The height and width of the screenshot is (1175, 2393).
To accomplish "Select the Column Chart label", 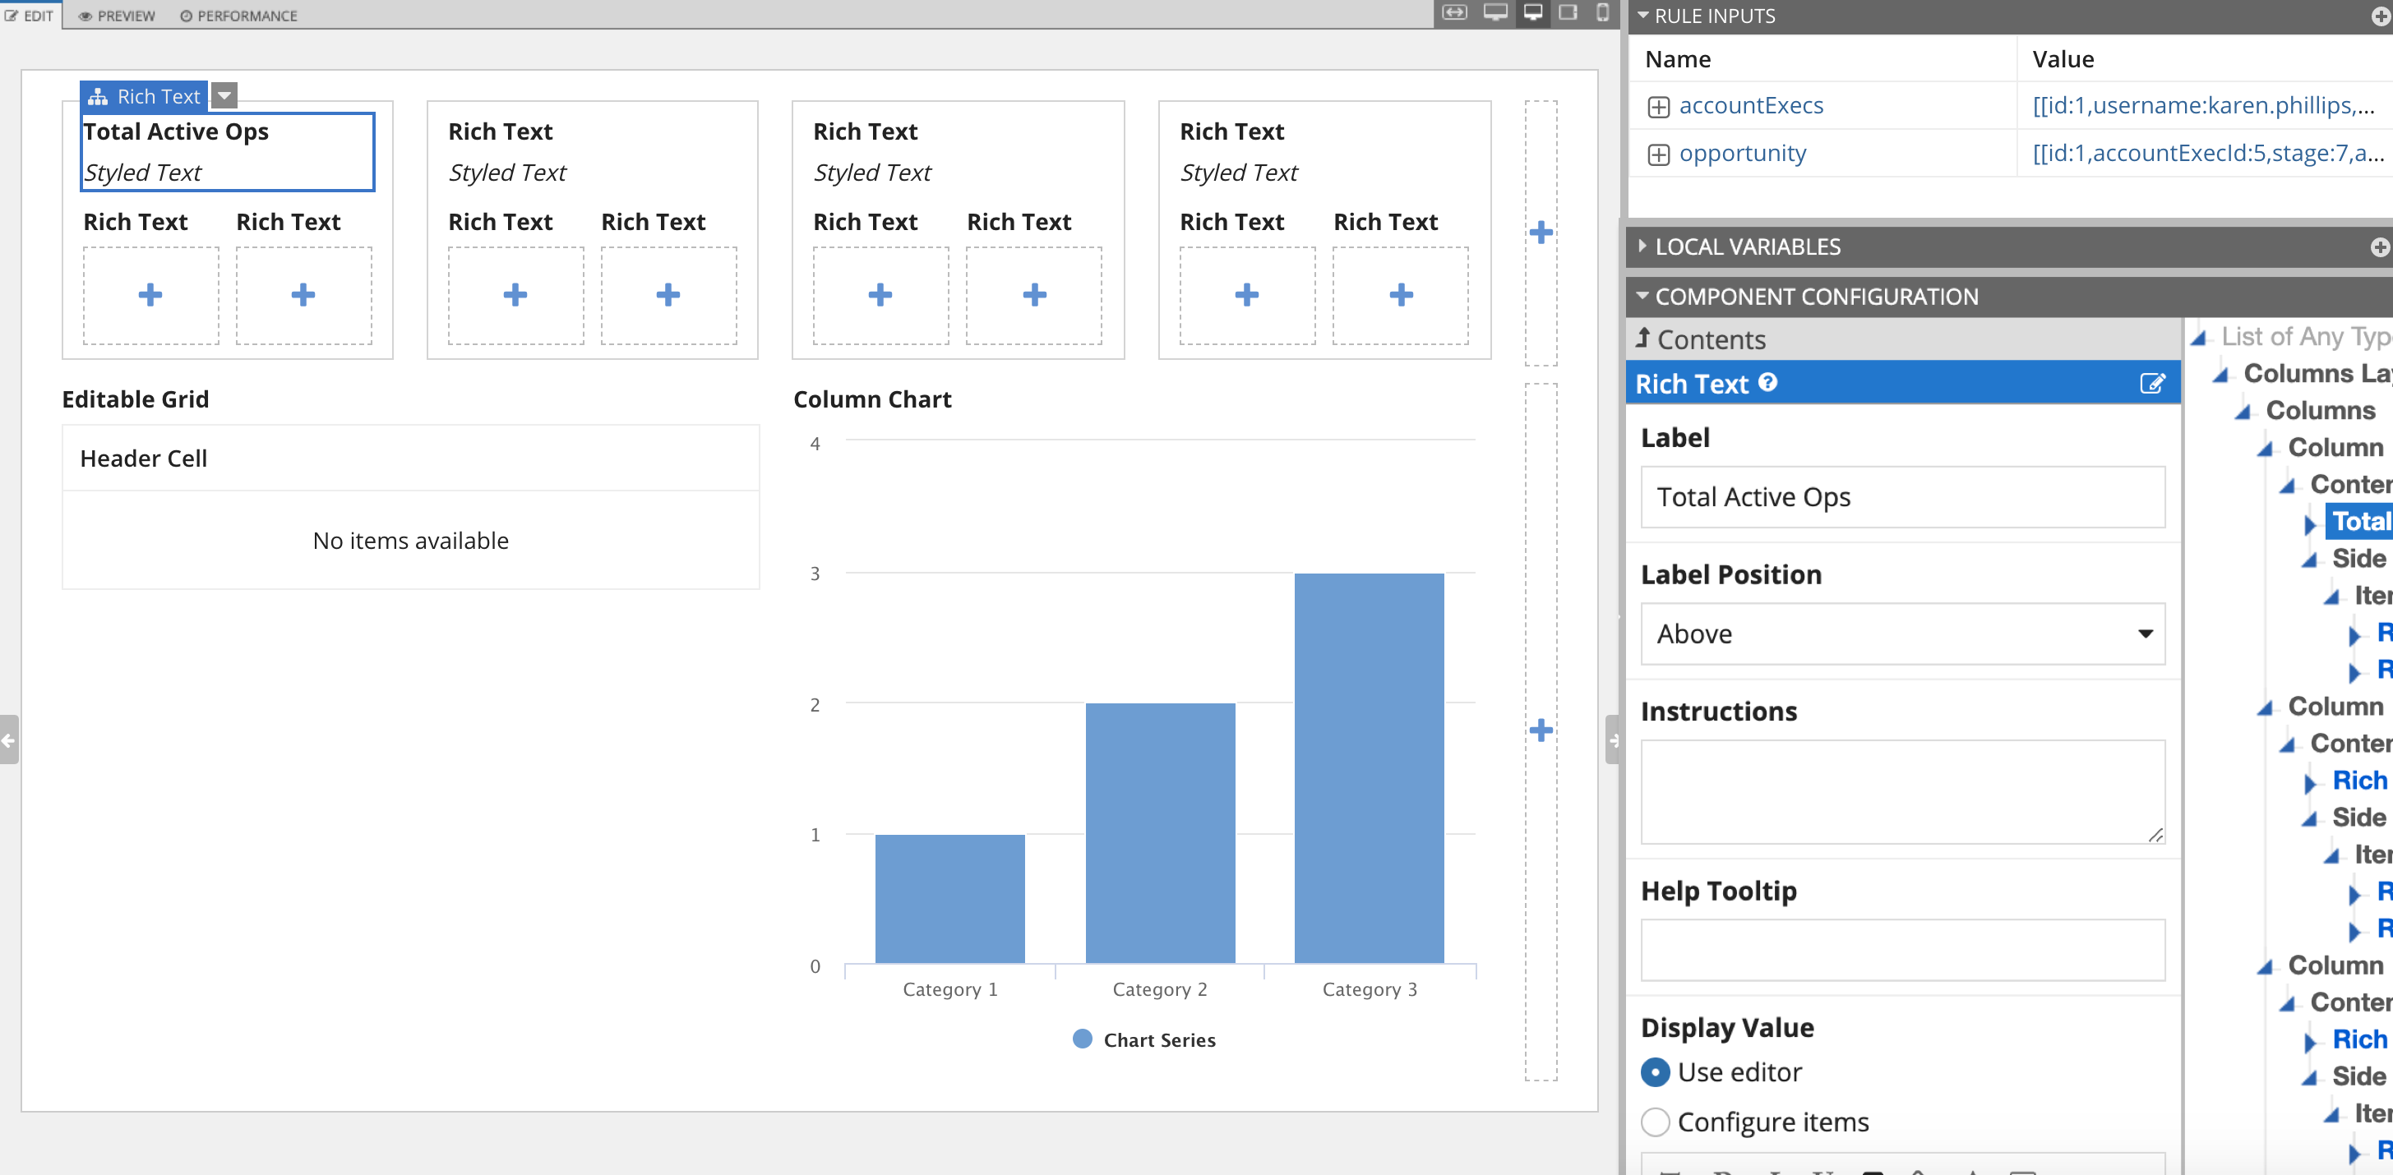I will point(872,399).
